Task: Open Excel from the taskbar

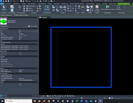Action: click(x=77, y=101)
